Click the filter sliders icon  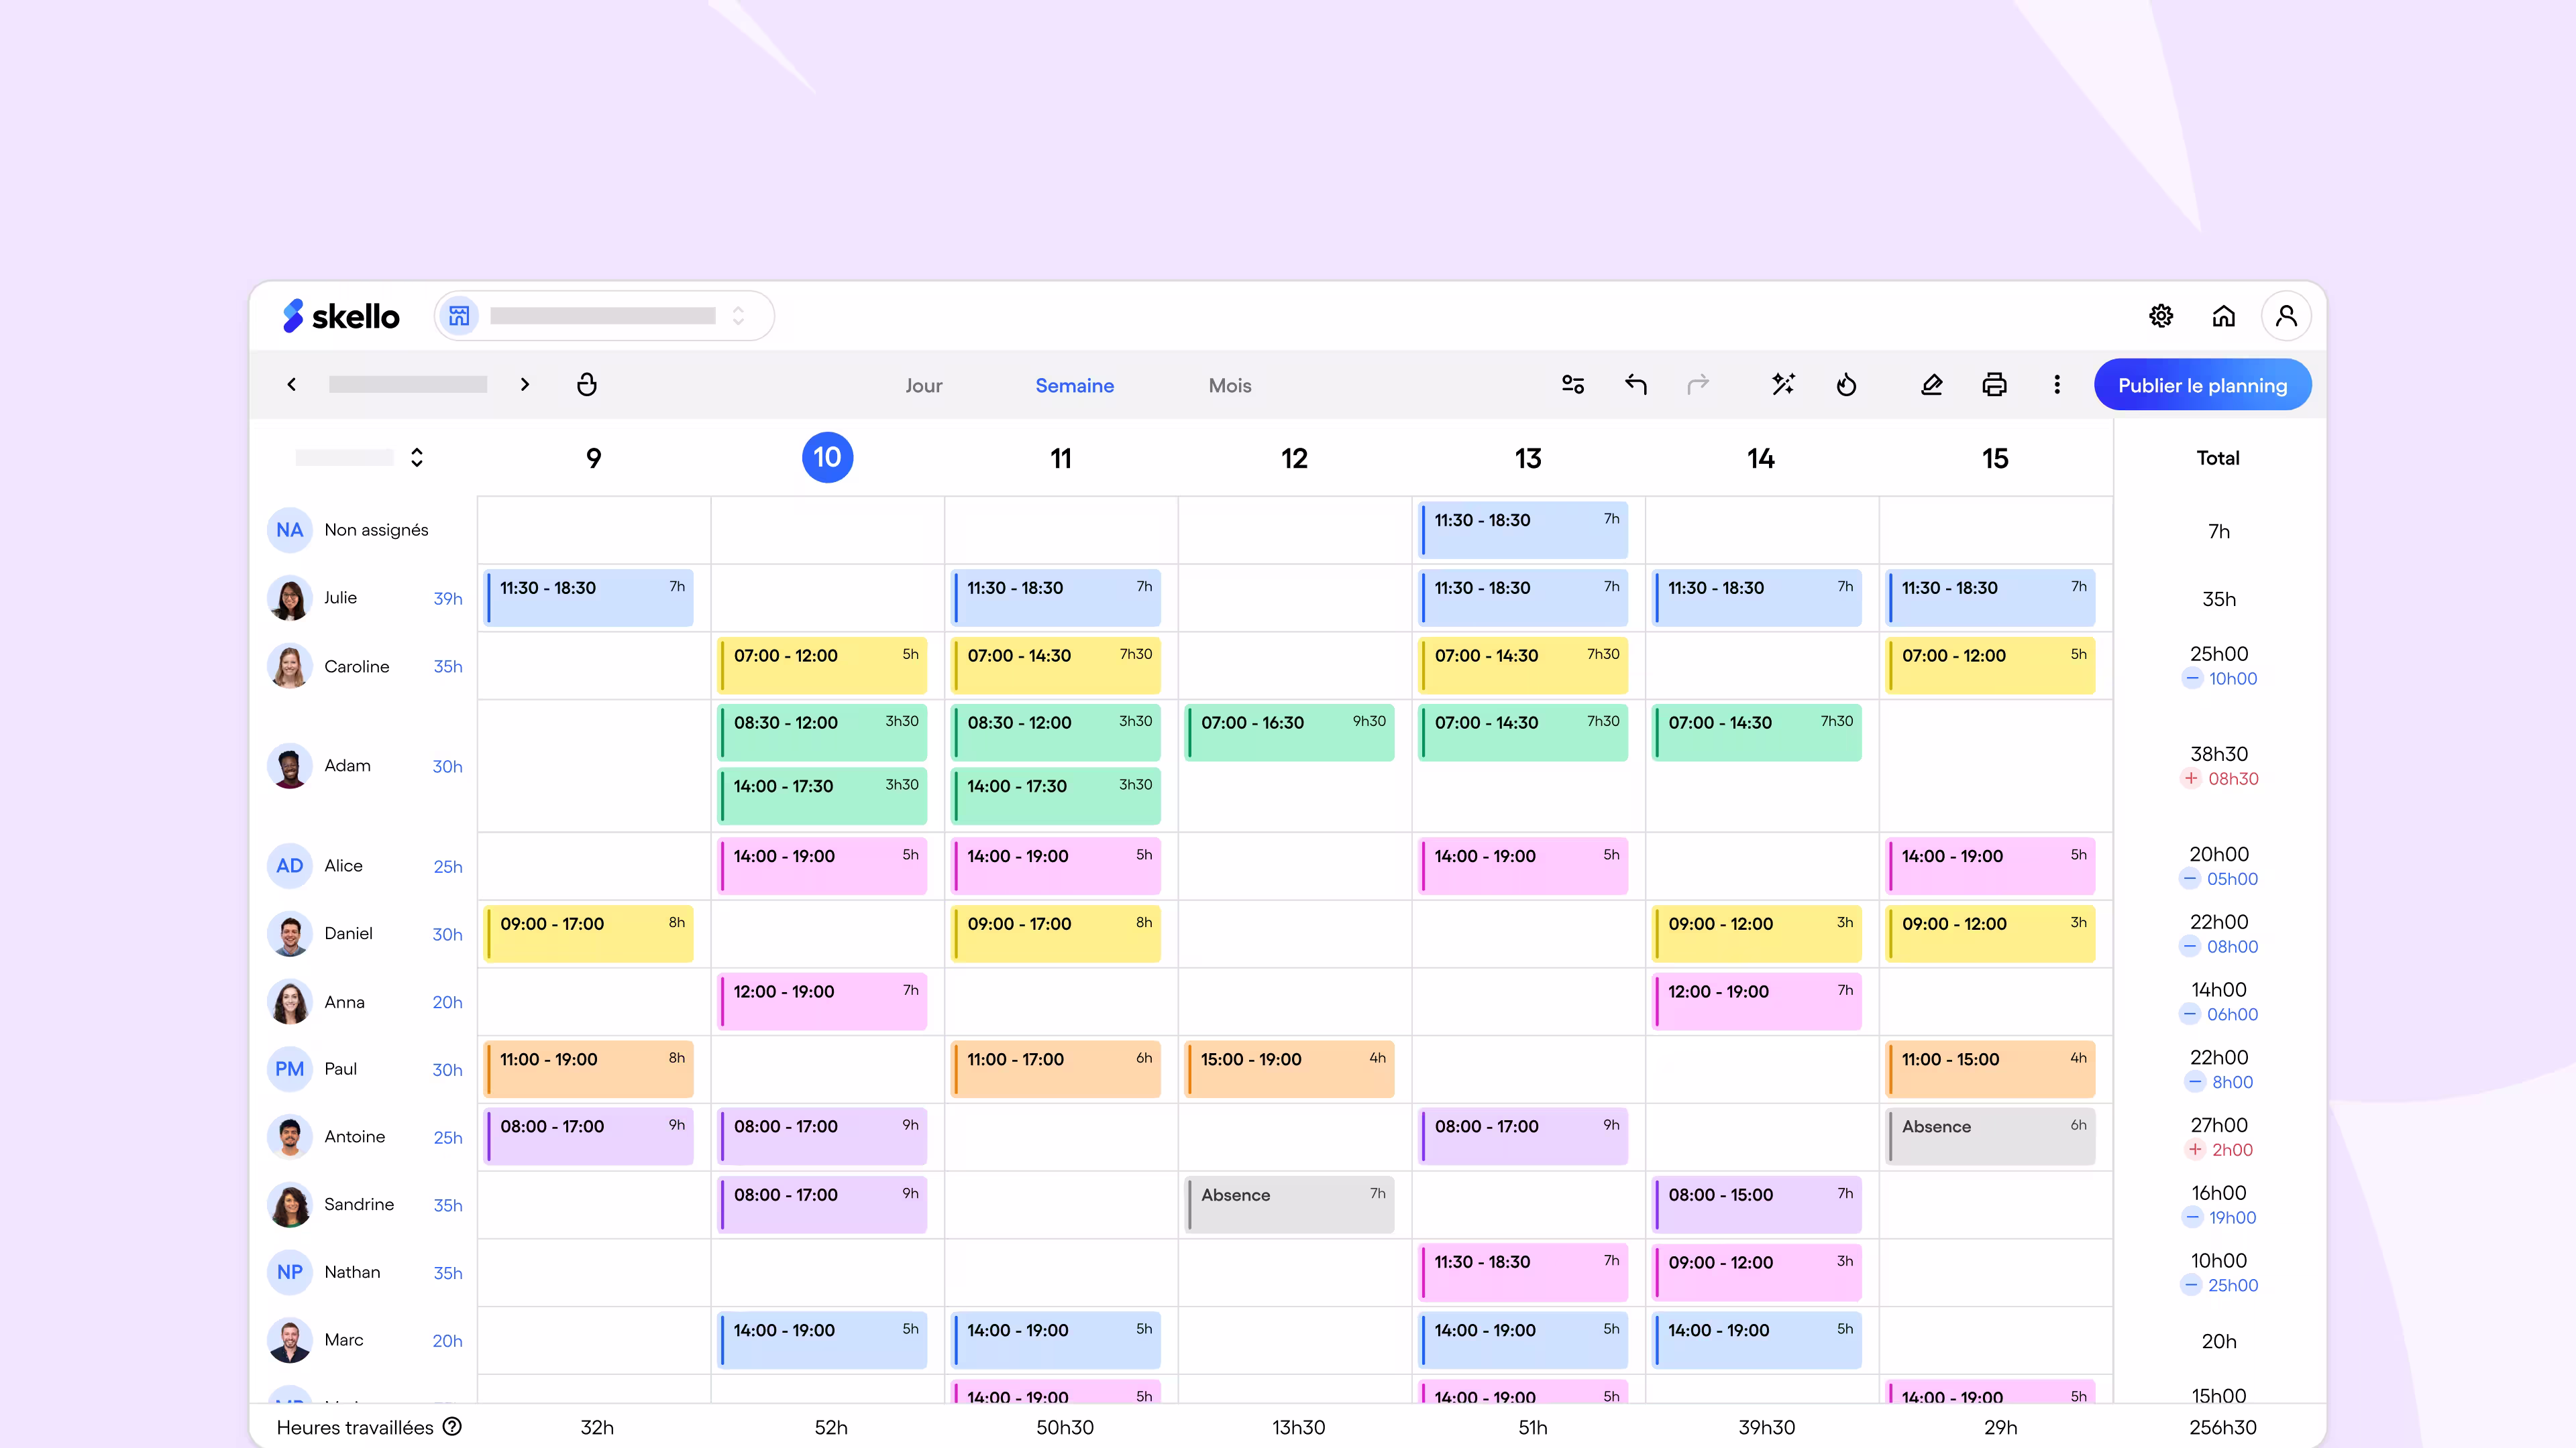coord(1573,385)
